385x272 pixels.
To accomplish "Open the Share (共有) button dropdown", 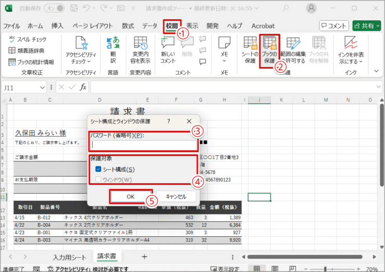I will [378, 26].
